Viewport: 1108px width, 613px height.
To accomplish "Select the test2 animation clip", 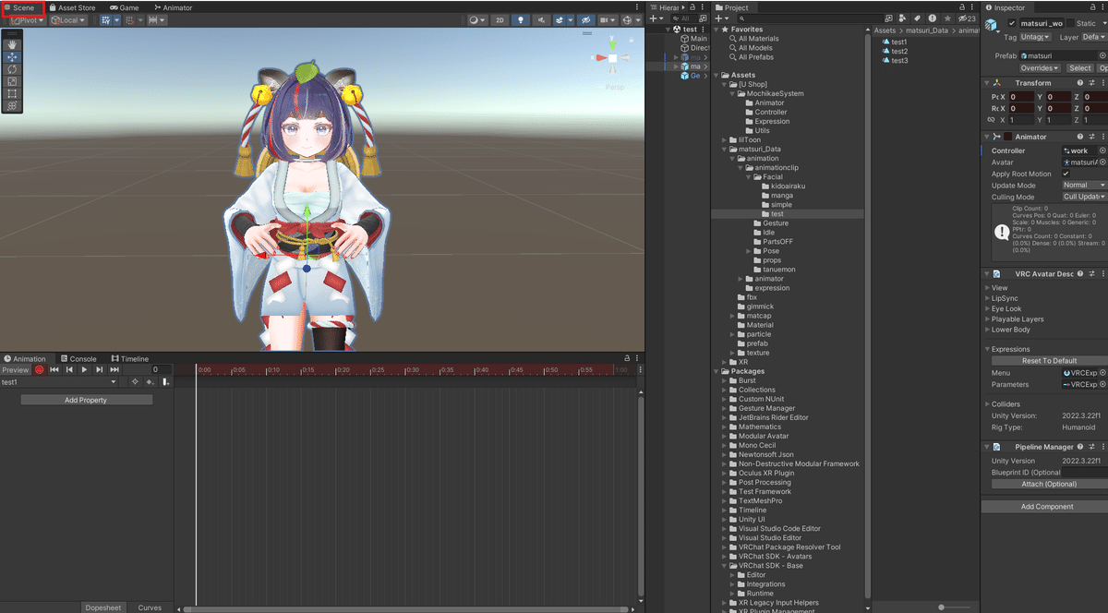I will [x=895, y=51].
